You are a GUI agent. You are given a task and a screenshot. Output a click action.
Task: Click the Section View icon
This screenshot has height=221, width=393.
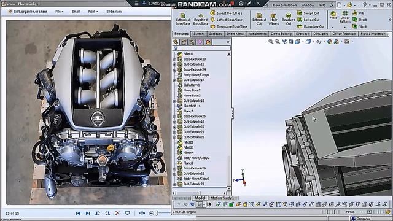(290, 42)
